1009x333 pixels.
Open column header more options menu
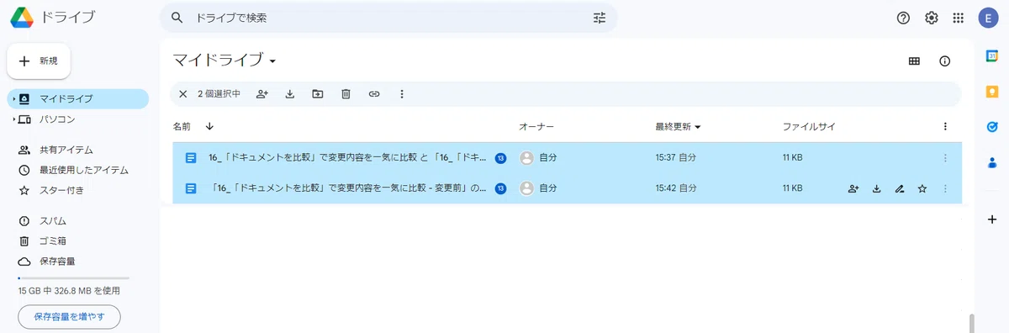point(945,126)
